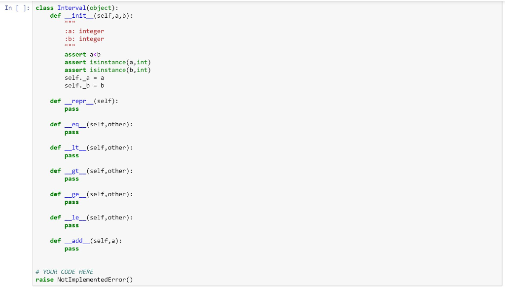The height and width of the screenshot is (287, 505).
Task: Click the __lt__ method definition
Action: click(x=91, y=148)
